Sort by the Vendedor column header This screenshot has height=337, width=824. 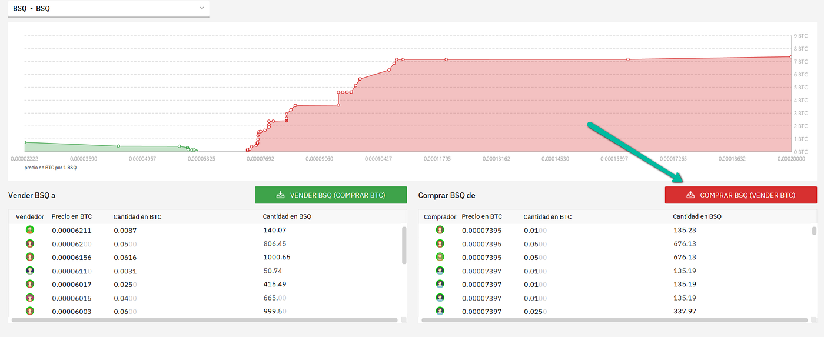coord(30,217)
